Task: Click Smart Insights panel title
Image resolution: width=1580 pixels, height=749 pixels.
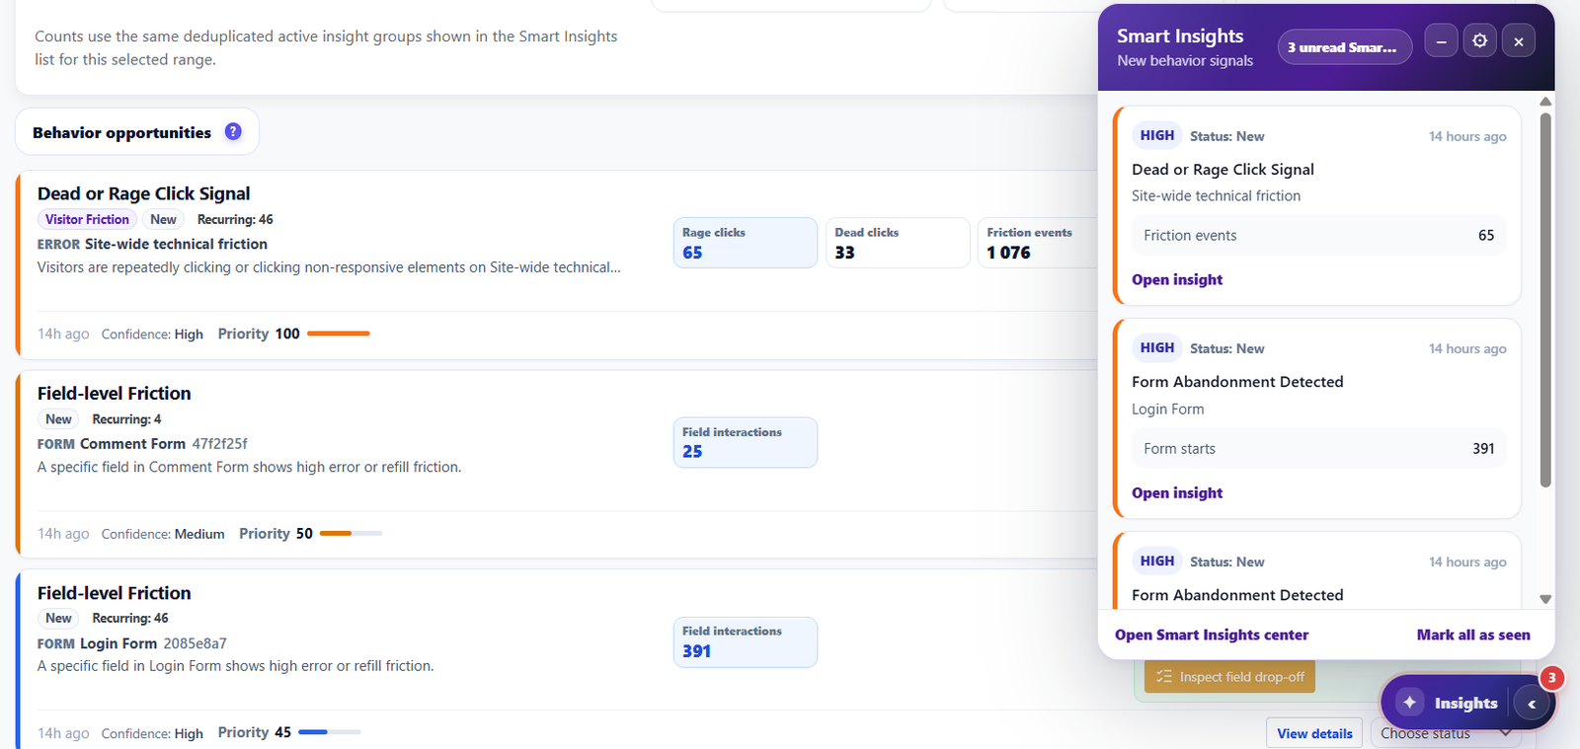Action: click(x=1180, y=36)
